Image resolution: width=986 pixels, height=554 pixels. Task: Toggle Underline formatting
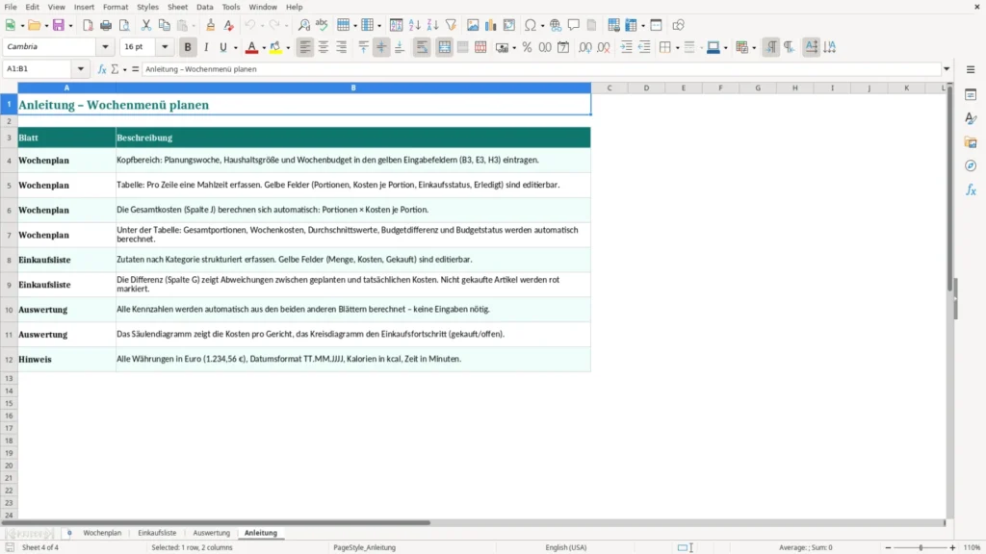click(x=223, y=47)
